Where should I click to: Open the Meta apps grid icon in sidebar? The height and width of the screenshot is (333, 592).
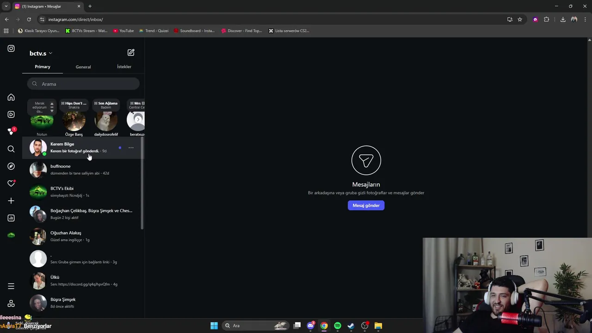point(11,304)
